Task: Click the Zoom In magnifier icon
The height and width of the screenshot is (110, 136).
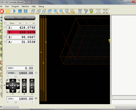Action: tap(56, 11)
